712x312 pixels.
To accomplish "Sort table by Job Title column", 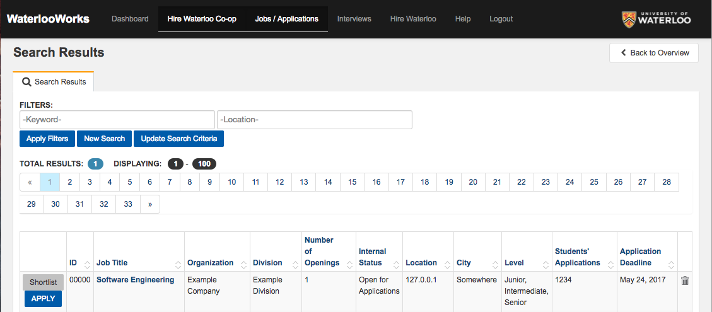I will (x=178, y=264).
